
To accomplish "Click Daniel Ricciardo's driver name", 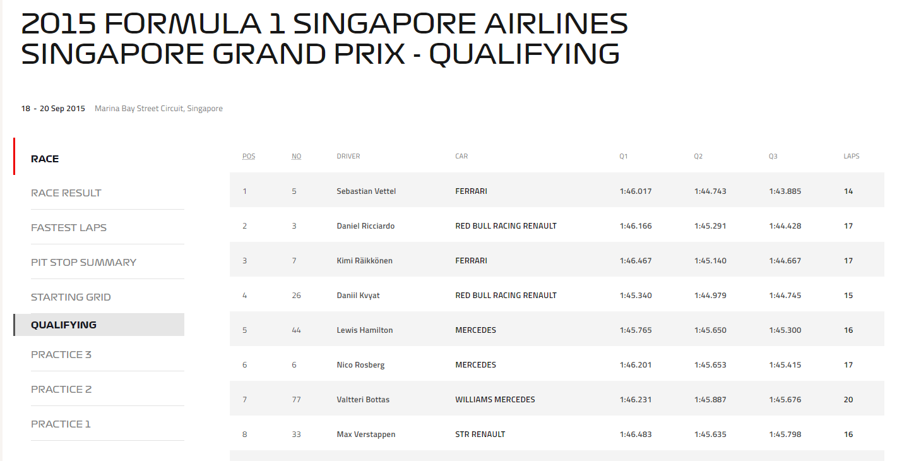I will 365,226.
